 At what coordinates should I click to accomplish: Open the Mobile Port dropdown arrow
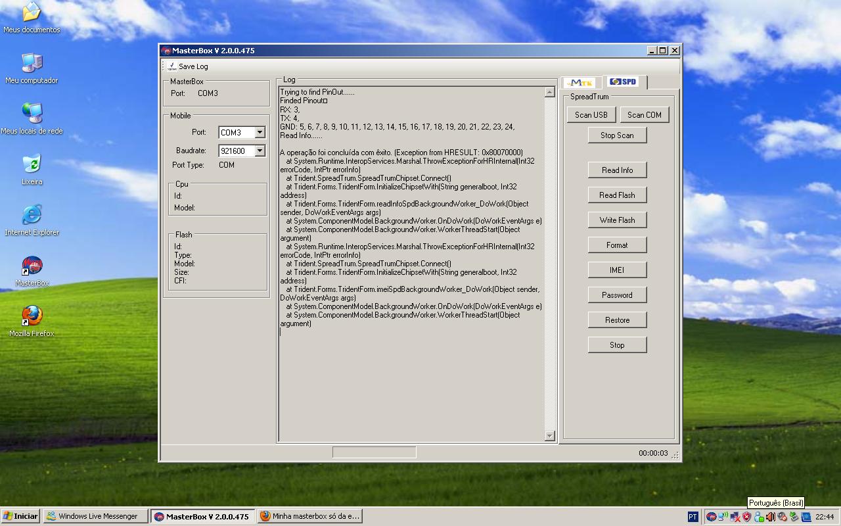260,132
